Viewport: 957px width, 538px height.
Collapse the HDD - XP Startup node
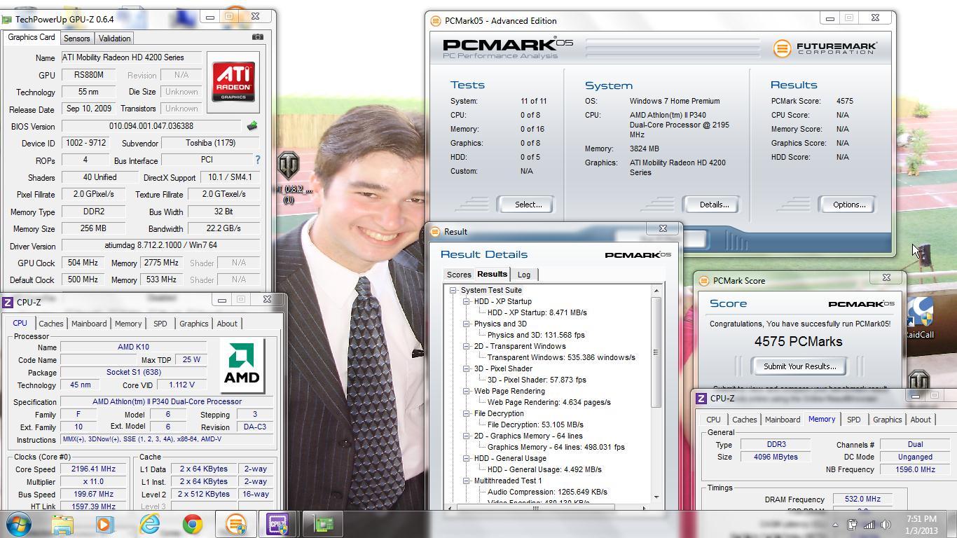(x=466, y=301)
